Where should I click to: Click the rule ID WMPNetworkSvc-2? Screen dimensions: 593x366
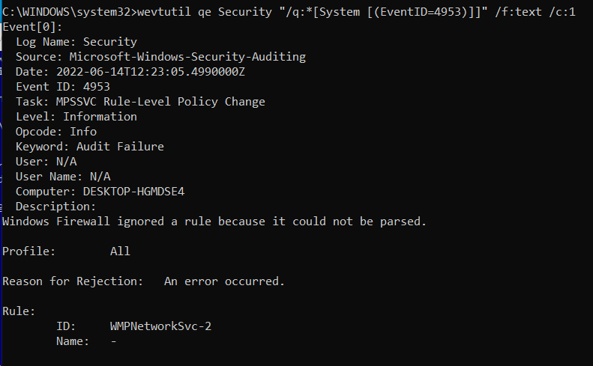(x=160, y=326)
